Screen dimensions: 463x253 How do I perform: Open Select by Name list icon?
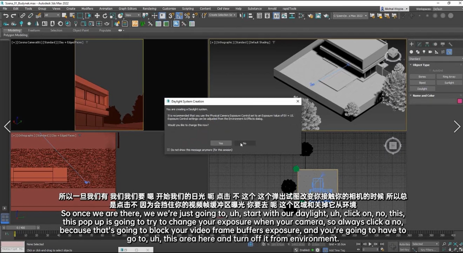[72, 15]
